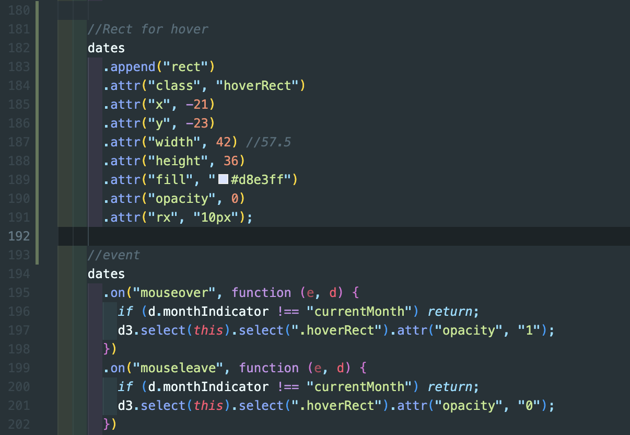
Task: Click the word "dates" on line 194
Action: (x=107, y=274)
